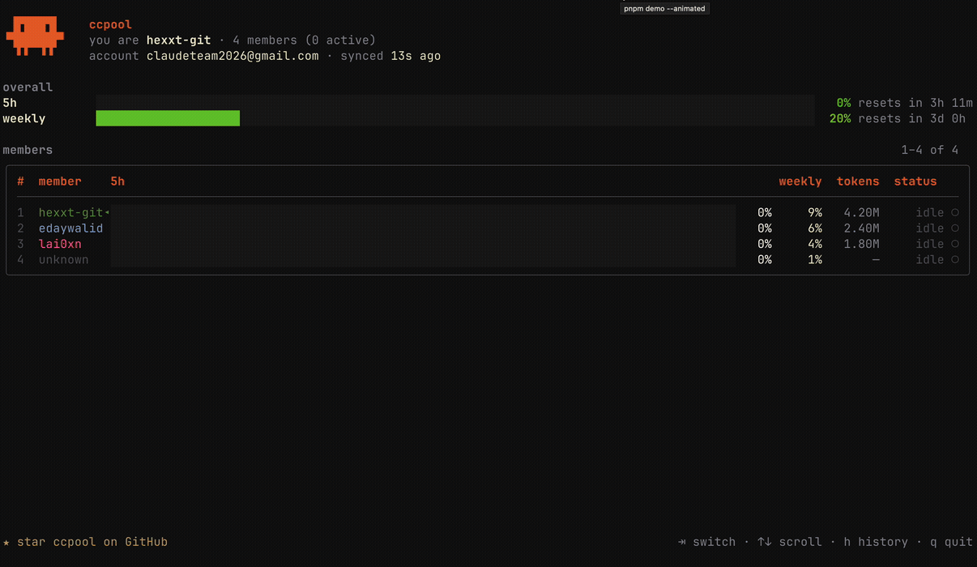Click the 4 members (0 active) text
Viewport: 977px width, 567px height.
[304, 40]
